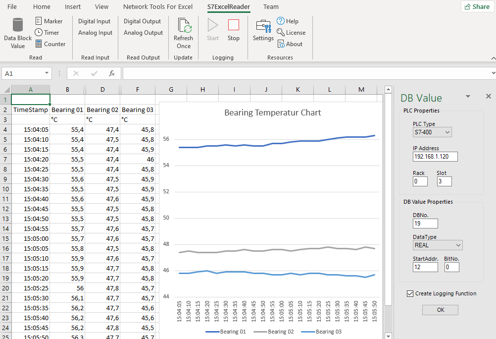The width and height of the screenshot is (496, 339).
Task: Click Analog Output in Read Output
Action: pyautogui.click(x=143, y=33)
